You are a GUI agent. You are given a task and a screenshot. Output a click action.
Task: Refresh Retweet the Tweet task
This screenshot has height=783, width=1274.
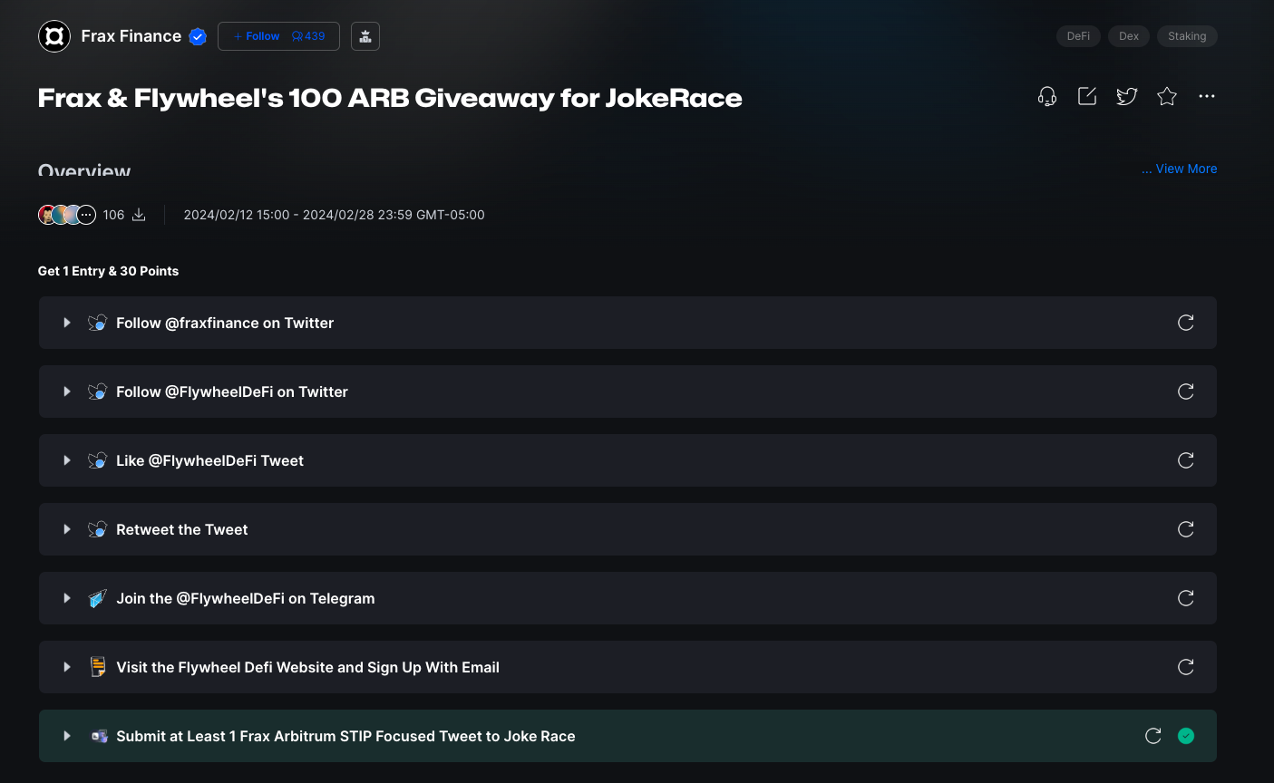tap(1185, 529)
